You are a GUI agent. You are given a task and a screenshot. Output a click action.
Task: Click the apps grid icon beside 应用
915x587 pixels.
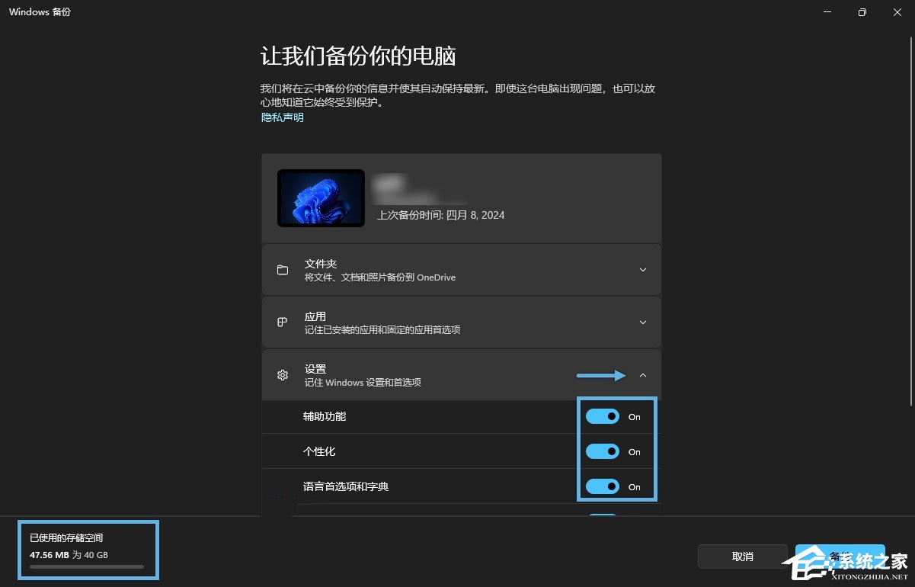[x=283, y=322]
